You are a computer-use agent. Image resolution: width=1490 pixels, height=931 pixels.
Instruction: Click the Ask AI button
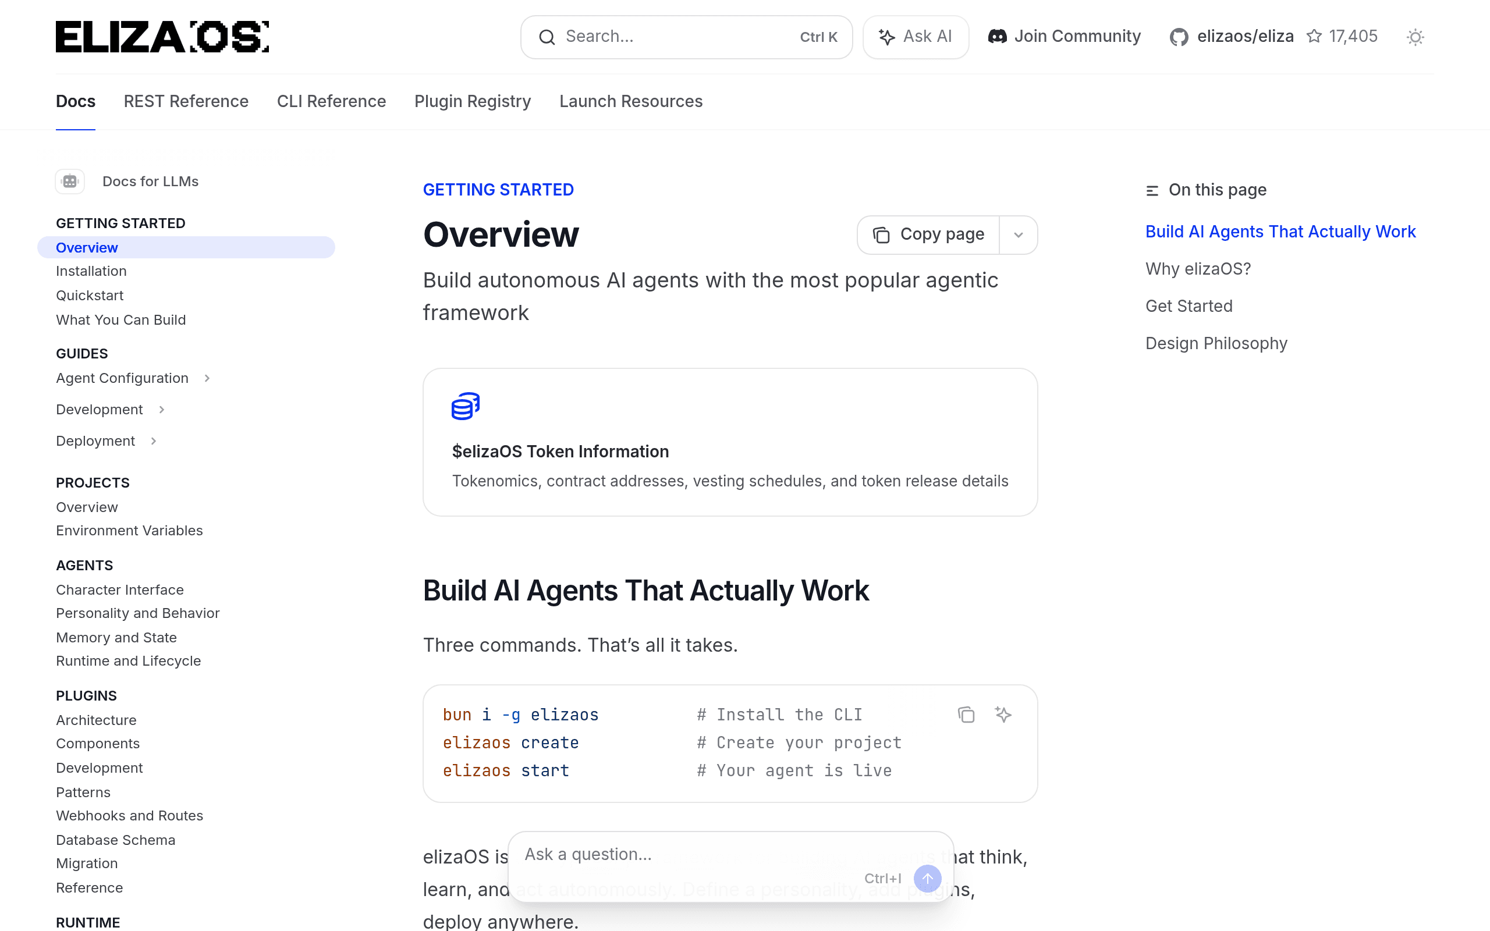pyautogui.click(x=916, y=37)
